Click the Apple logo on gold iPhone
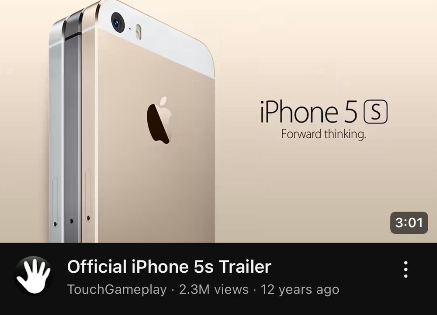 (160, 120)
